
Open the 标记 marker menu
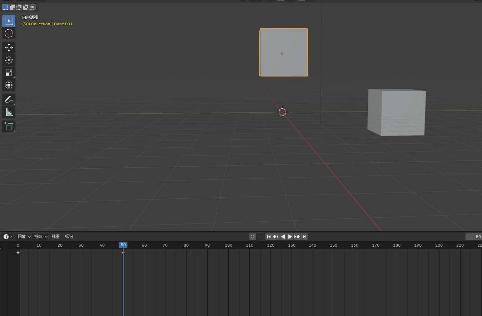click(x=69, y=237)
